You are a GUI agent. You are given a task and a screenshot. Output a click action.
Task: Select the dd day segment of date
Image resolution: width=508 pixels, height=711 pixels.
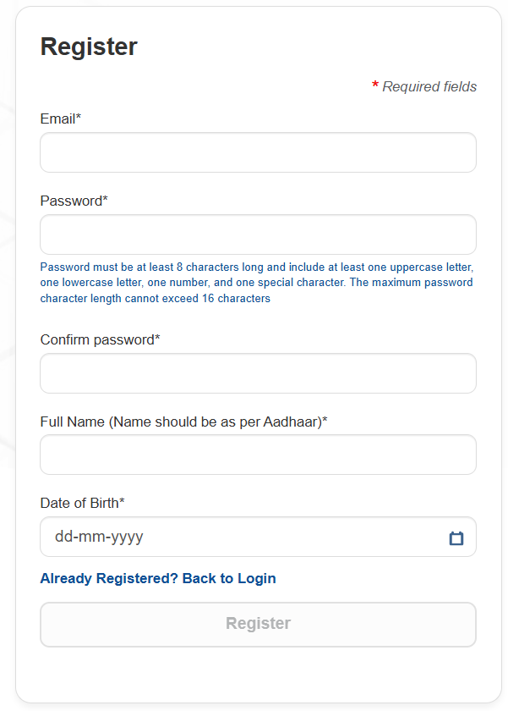click(x=64, y=537)
